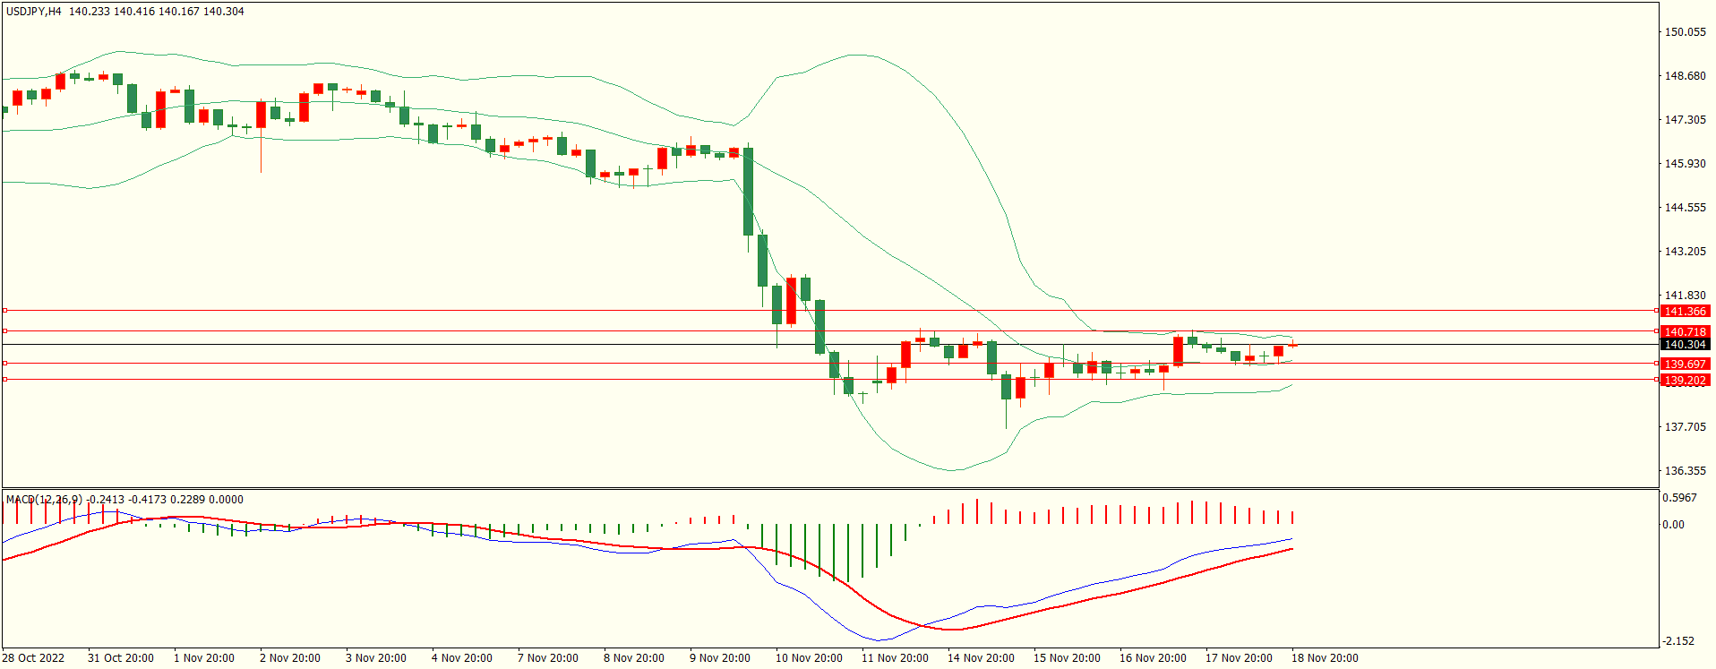Click the MACD(12,26,9) indicator label
The height and width of the screenshot is (669, 1716).
tap(44, 500)
